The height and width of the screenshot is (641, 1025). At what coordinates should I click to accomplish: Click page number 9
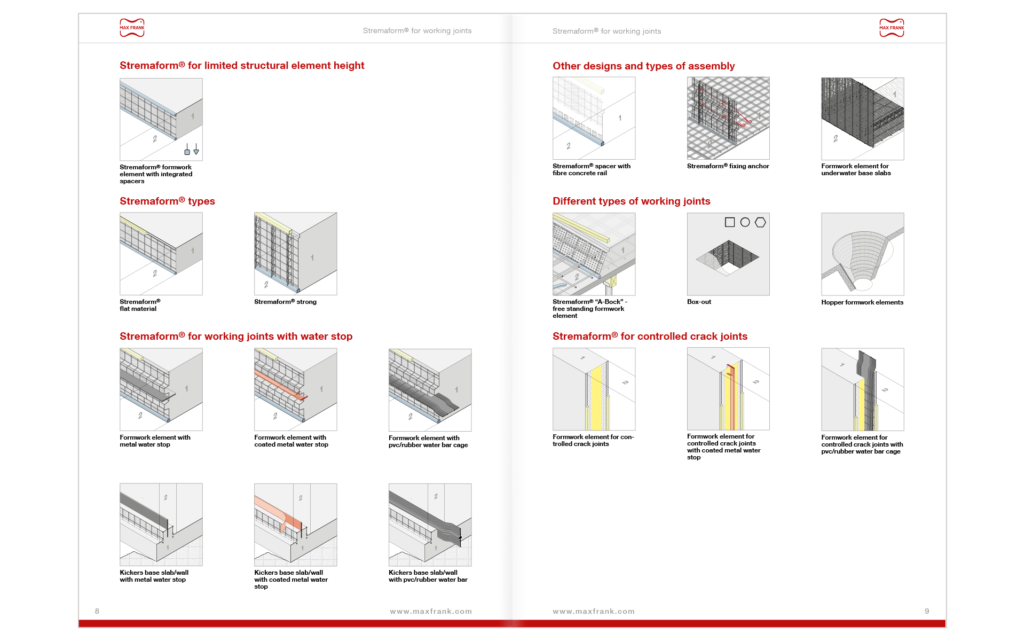[x=927, y=611]
